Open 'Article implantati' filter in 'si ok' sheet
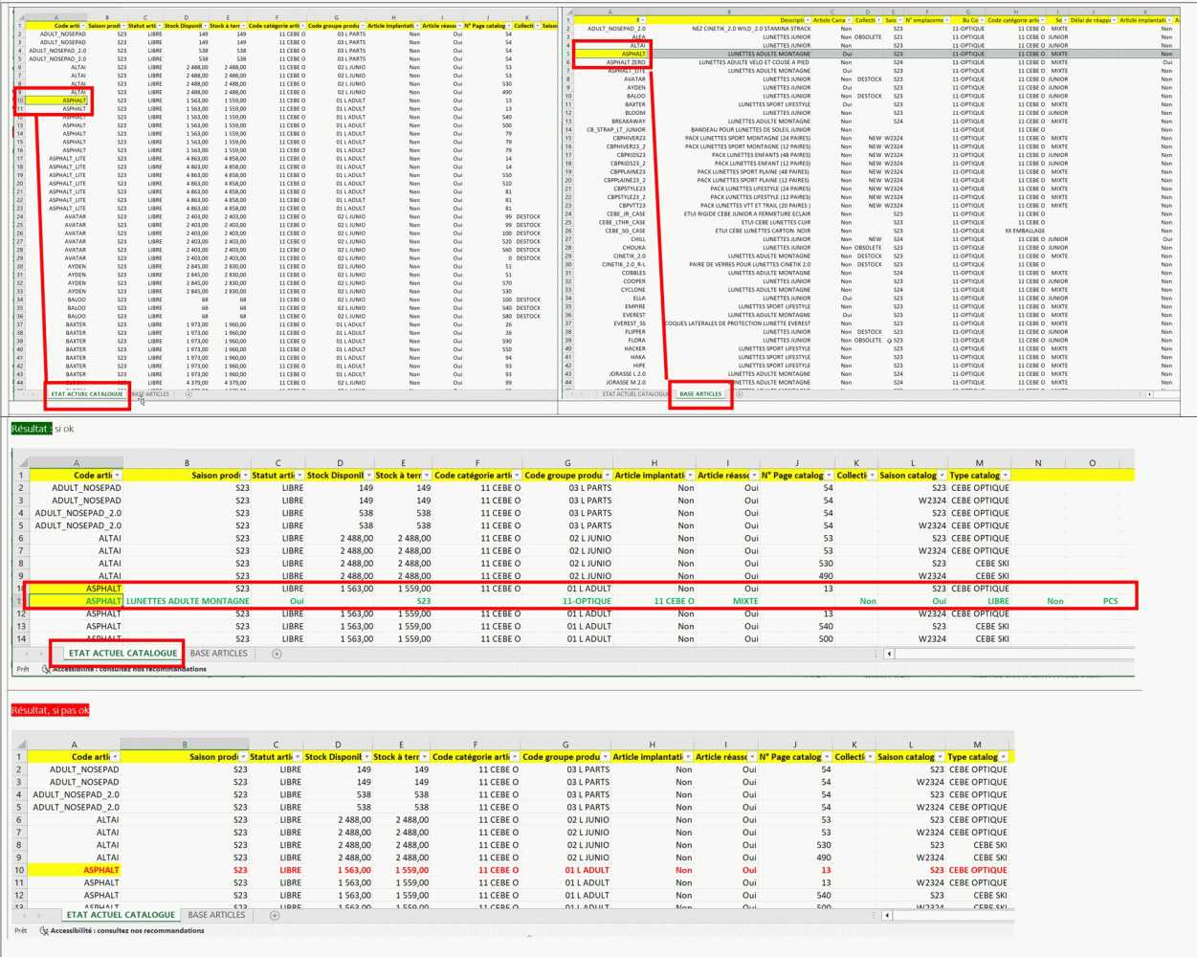 tap(689, 476)
